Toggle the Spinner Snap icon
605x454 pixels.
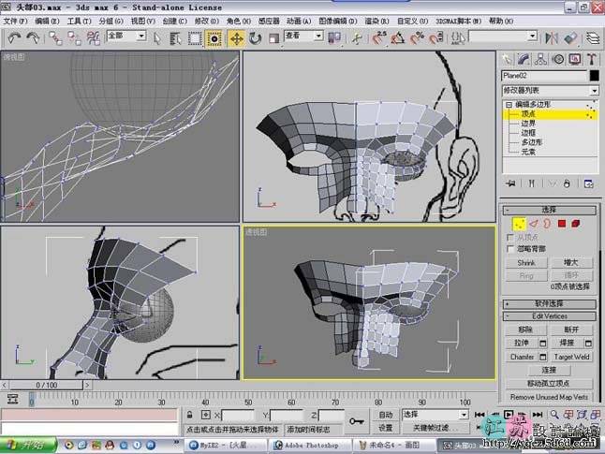point(435,37)
